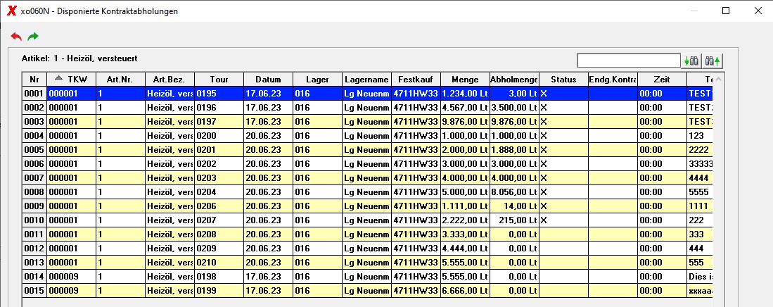
Task: Click tour cell 0208
Action: click(x=219, y=234)
